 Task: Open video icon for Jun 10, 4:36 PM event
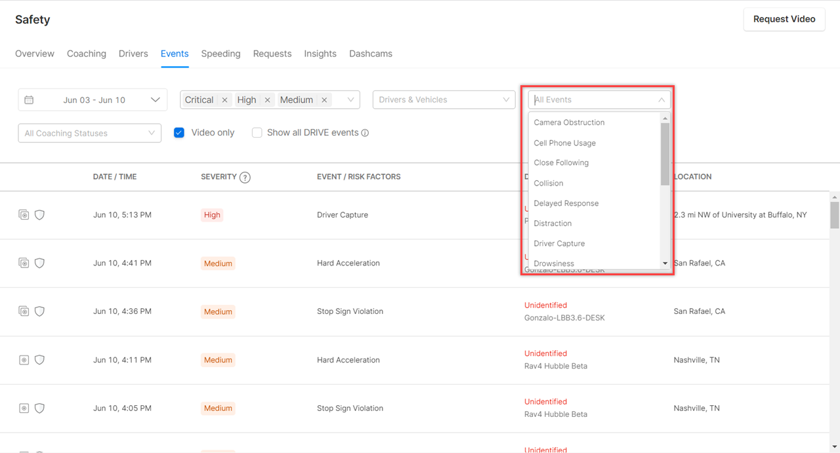(x=24, y=311)
